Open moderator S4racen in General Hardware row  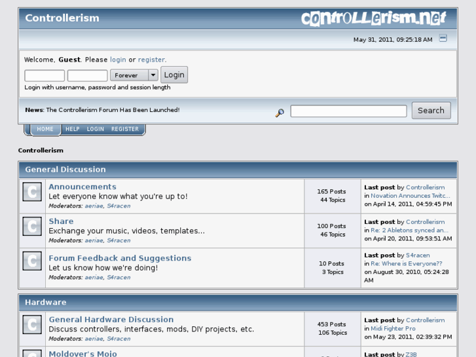119,339
